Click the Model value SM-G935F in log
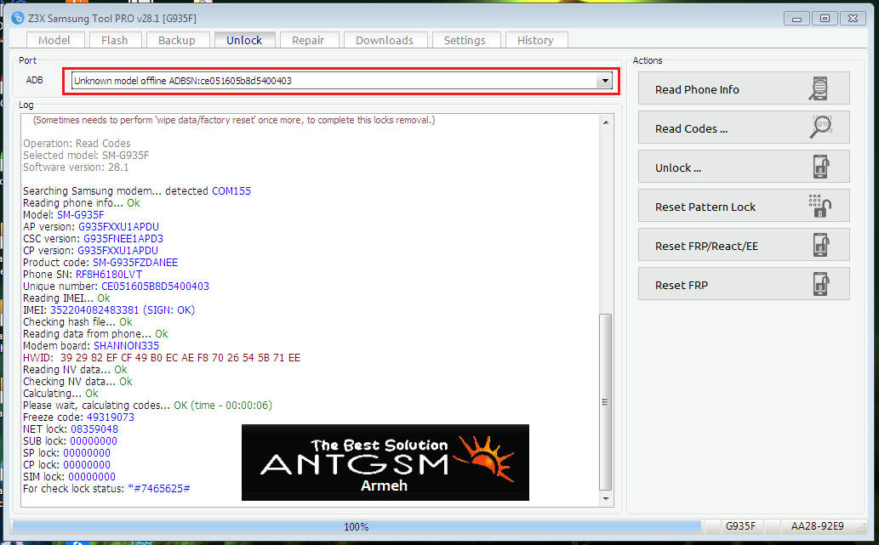The height and width of the screenshot is (545, 879). 80,214
